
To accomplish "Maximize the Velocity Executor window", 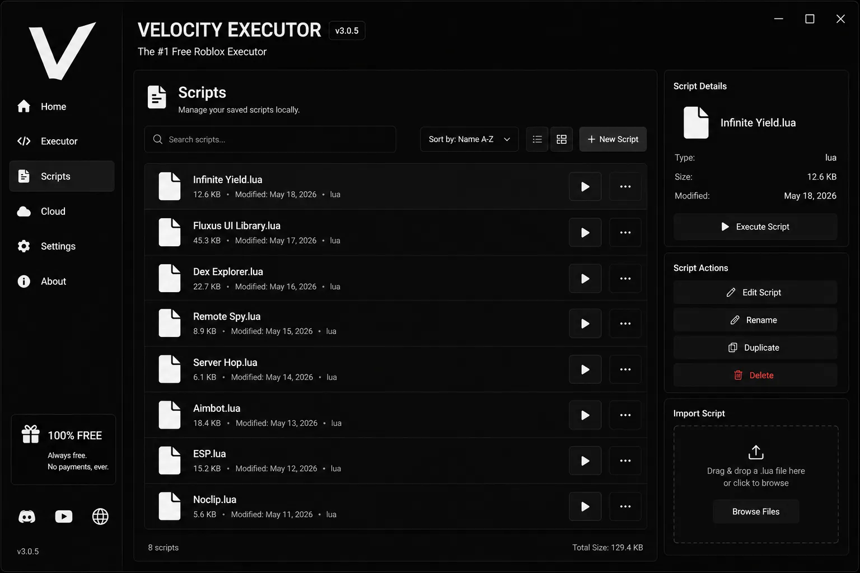I will pos(810,19).
